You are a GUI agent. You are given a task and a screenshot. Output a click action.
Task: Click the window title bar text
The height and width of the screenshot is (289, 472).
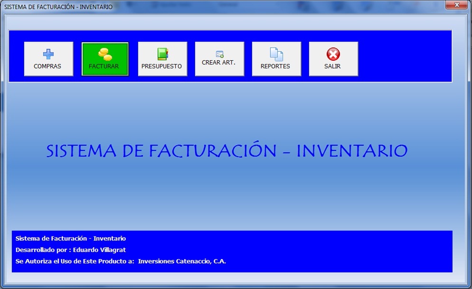pyautogui.click(x=58, y=7)
